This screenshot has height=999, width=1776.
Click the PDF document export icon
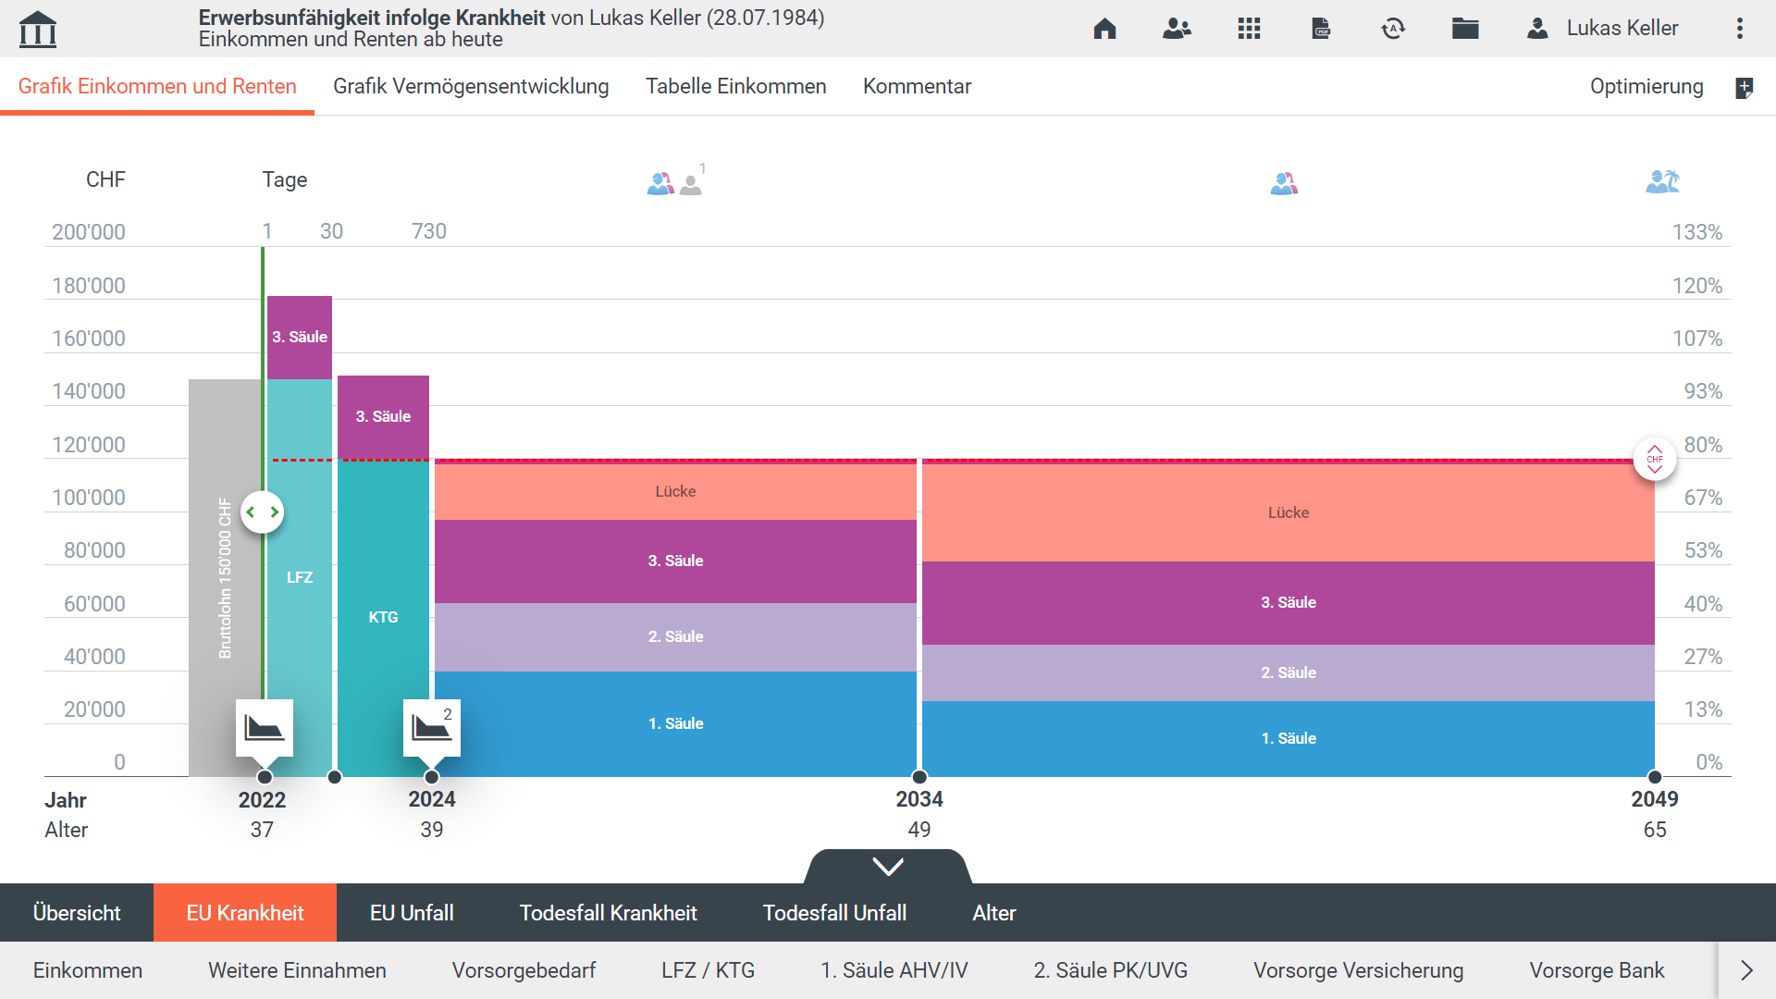pos(1321,29)
